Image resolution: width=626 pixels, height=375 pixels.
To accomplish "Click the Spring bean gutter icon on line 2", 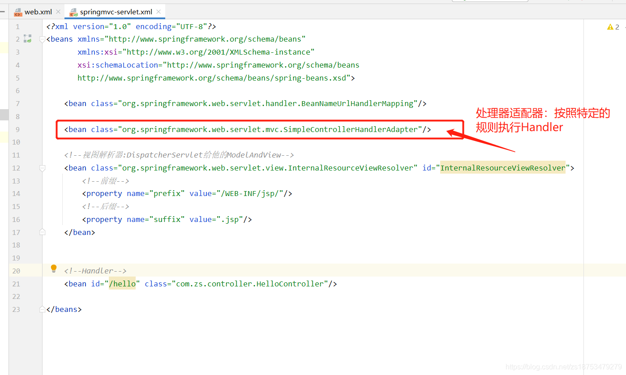I will [28, 39].
